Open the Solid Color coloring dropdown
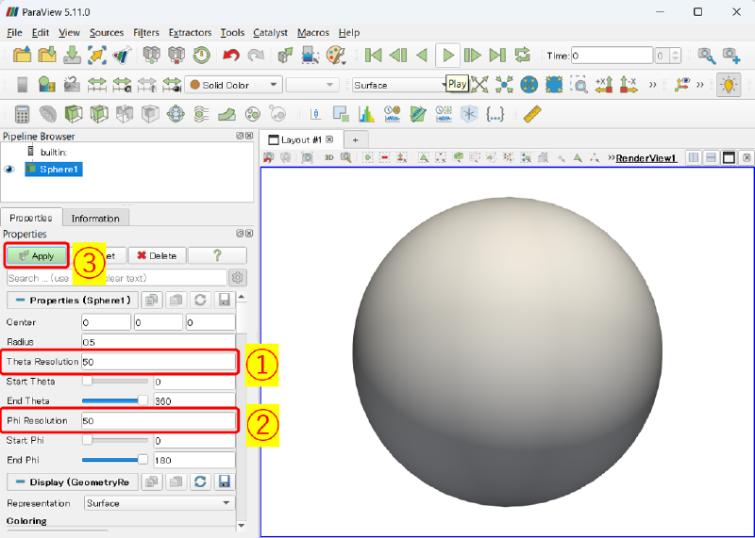Screen dimensions: 755x538 (234, 85)
